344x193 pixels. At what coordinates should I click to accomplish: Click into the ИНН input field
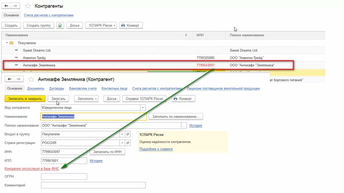[x=64, y=152]
